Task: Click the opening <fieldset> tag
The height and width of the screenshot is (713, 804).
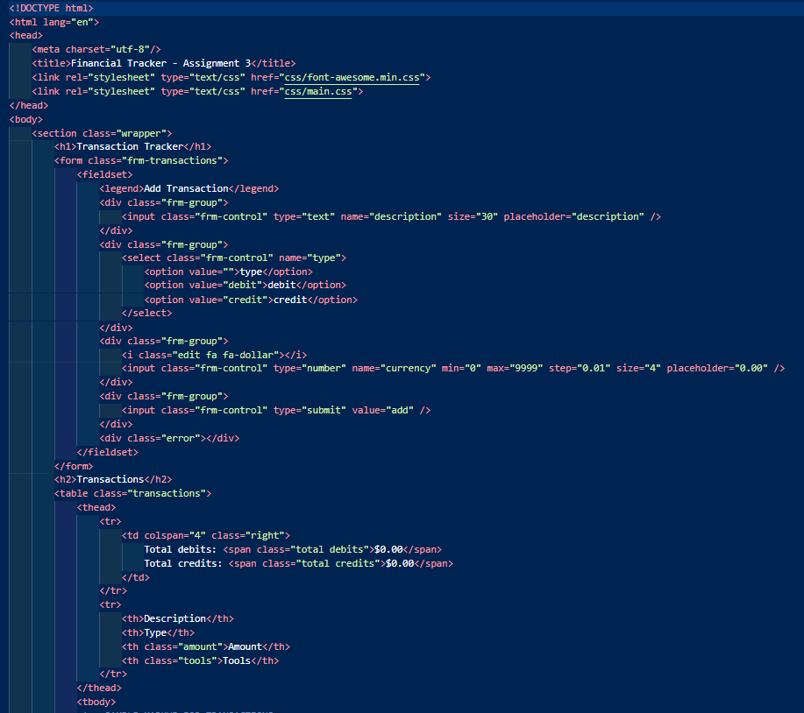Action: click(x=104, y=174)
